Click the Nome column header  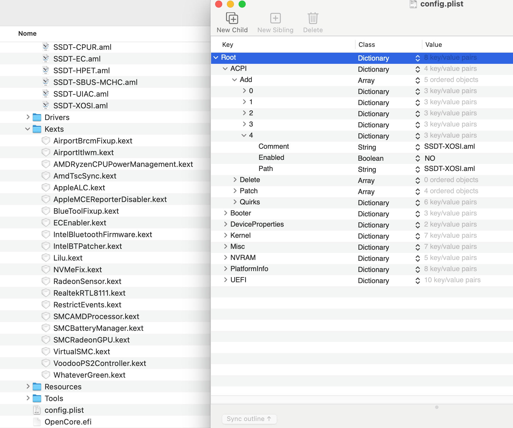[27, 33]
